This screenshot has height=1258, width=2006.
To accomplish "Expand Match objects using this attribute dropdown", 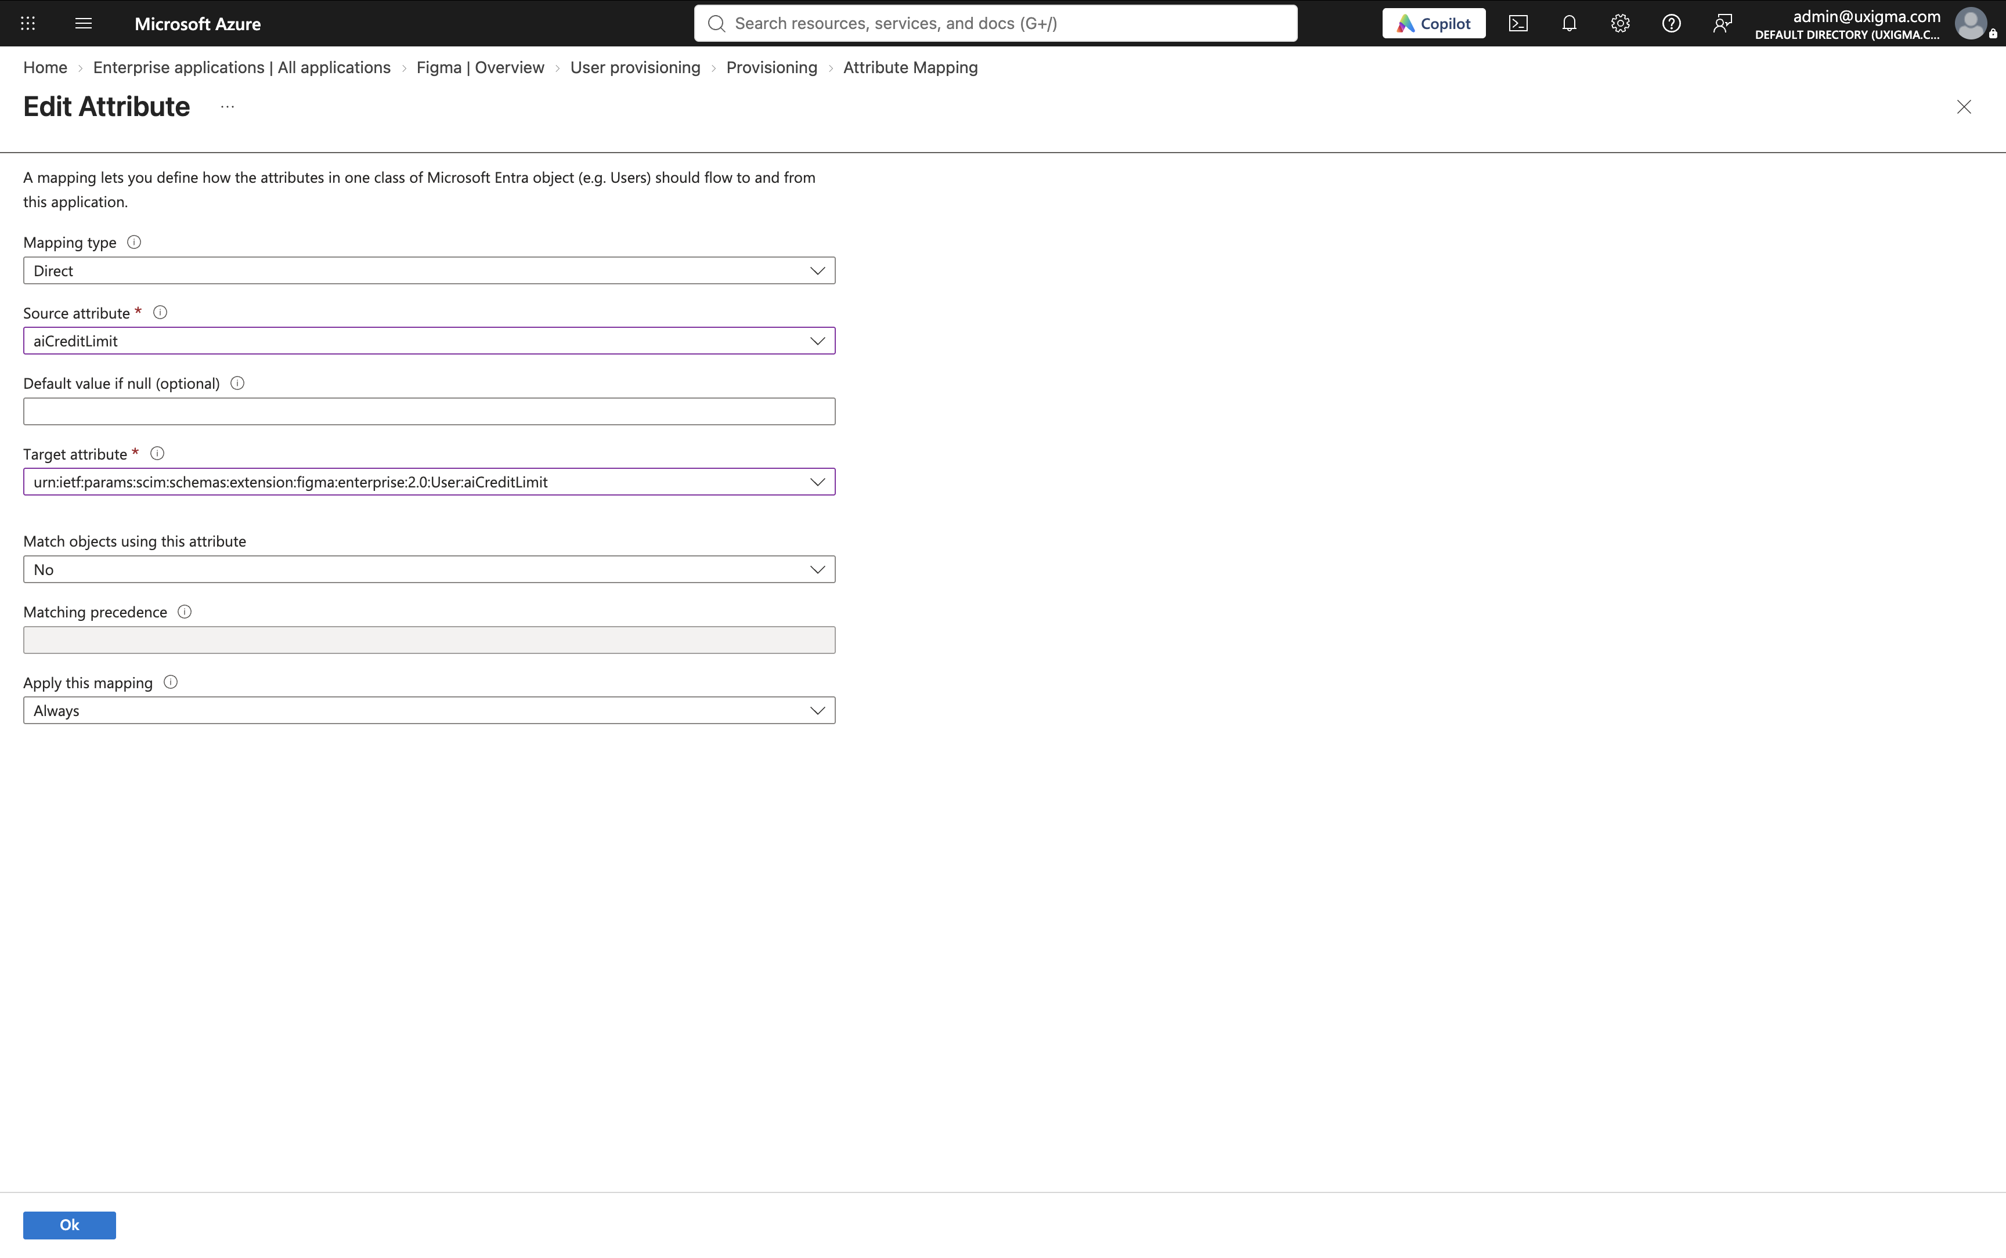I will (x=430, y=569).
